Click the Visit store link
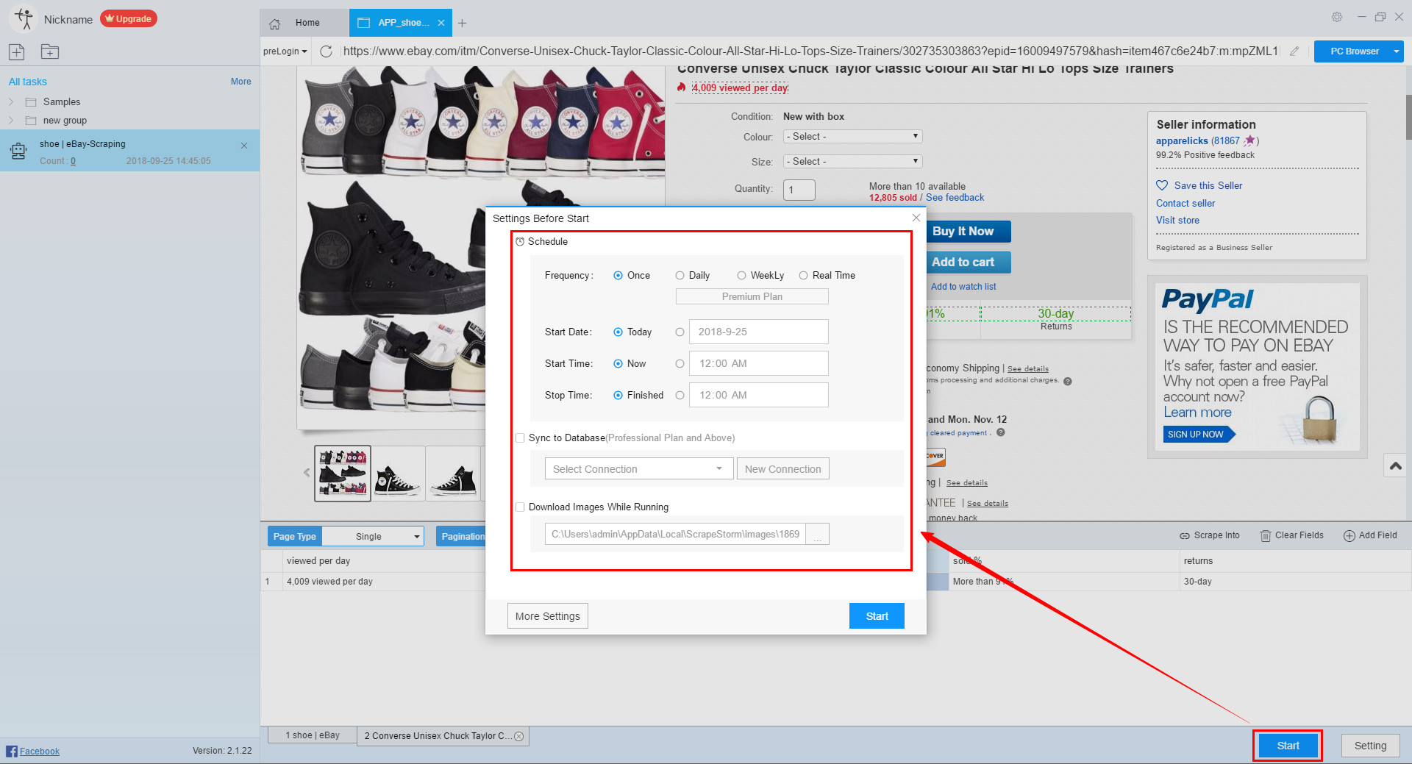 pyautogui.click(x=1177, y=220)
